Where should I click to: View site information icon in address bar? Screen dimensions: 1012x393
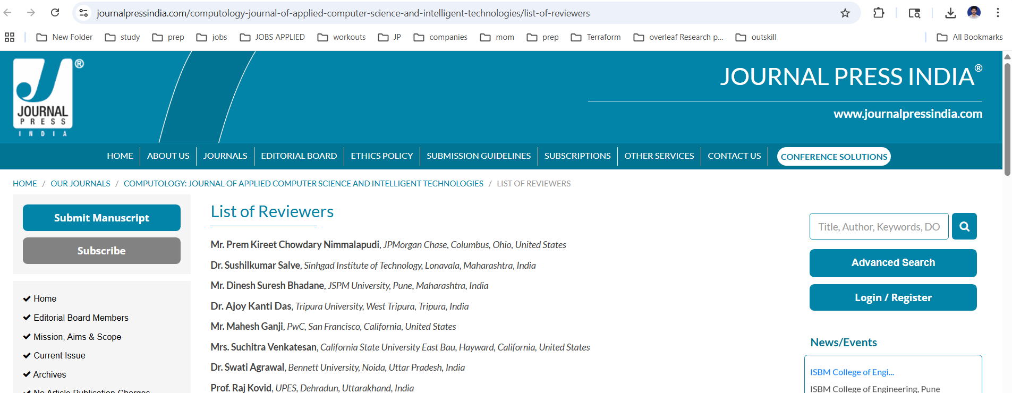click(83, 13)
